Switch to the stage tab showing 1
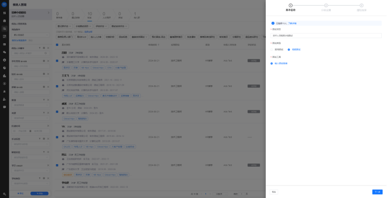387x198 pixels. (x=137, y=15)
